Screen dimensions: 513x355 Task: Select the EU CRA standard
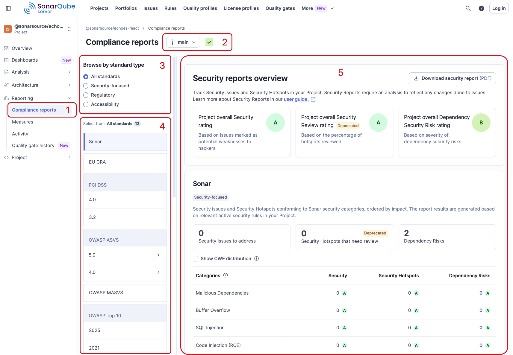click(125, 162)
